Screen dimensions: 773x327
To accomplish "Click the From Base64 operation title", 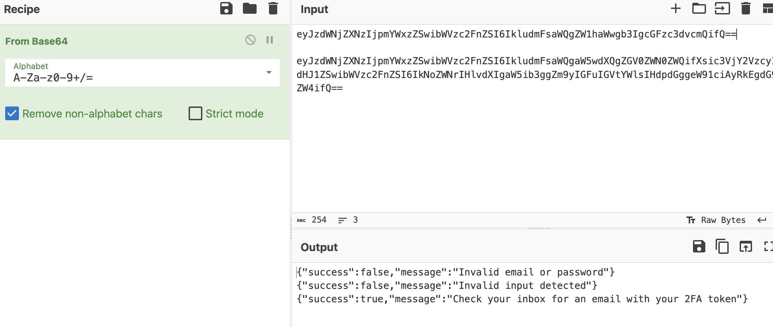I will 36,41.
